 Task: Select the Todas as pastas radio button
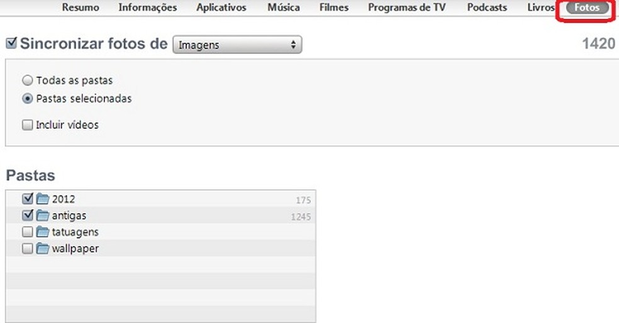pos(27,80)
